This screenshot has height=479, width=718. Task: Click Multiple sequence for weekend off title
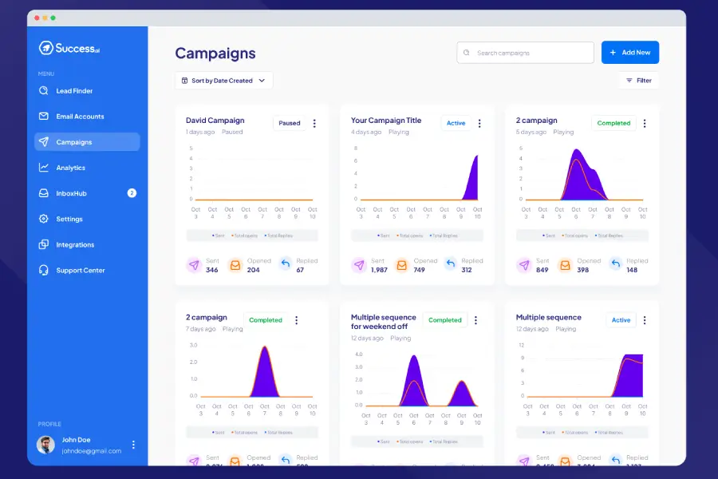coord(383,322)
